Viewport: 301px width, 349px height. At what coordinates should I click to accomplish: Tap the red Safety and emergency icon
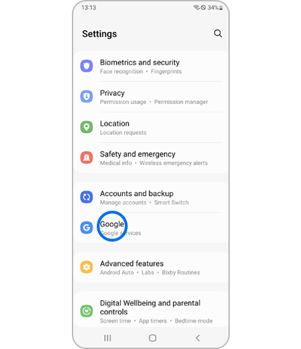[87, 158]
